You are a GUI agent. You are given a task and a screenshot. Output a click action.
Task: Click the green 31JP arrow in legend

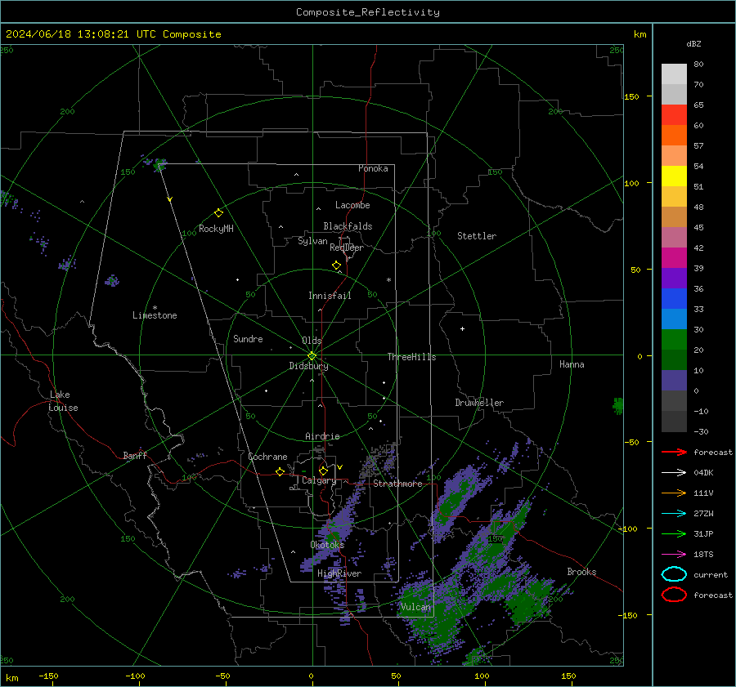click(674, 533)
